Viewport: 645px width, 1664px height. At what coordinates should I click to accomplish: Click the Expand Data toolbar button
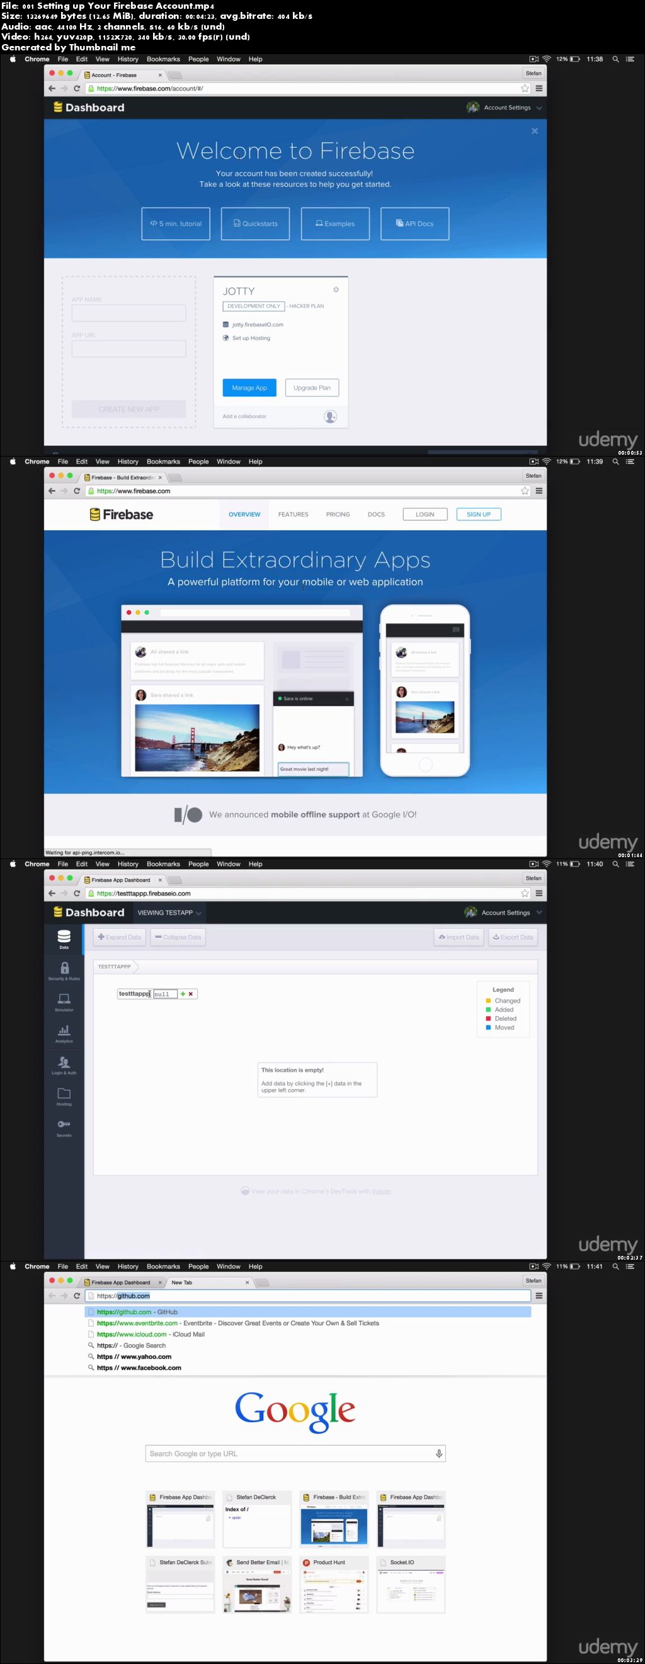click(x=120, y=937)
